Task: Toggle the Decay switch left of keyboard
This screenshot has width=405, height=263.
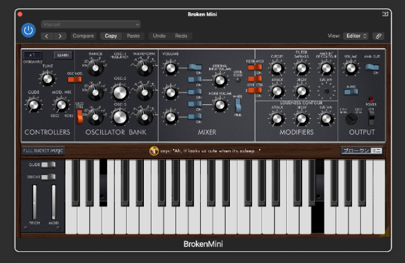Action: 48,177
